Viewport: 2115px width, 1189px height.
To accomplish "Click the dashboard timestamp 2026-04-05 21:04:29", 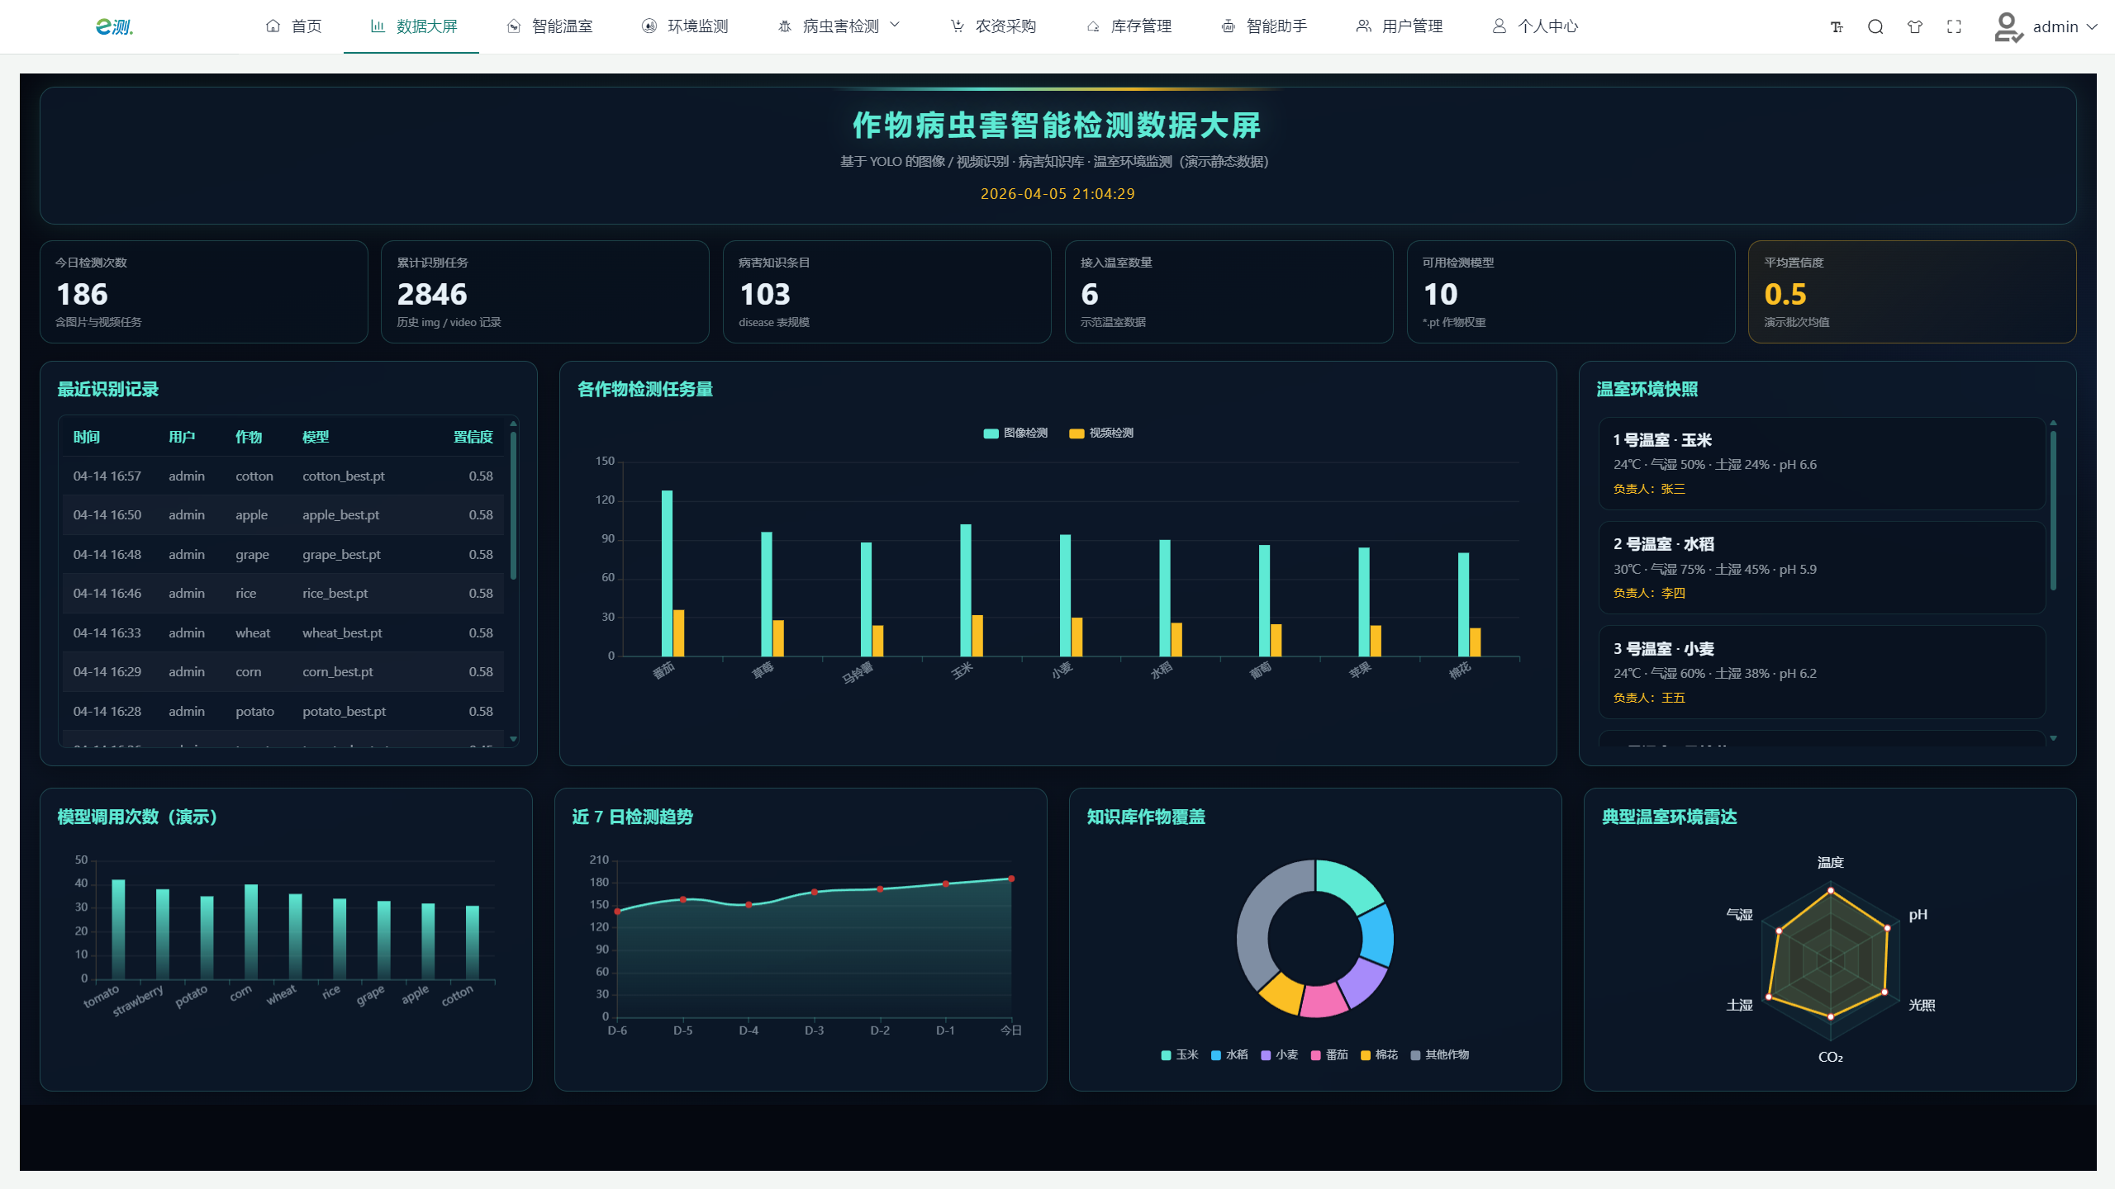I will [1057, 194].
